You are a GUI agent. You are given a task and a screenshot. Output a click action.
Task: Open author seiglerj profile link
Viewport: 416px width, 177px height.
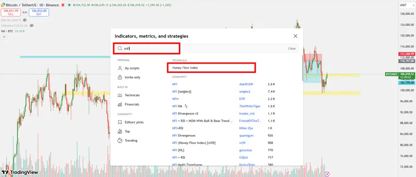[x=245, y=92]
